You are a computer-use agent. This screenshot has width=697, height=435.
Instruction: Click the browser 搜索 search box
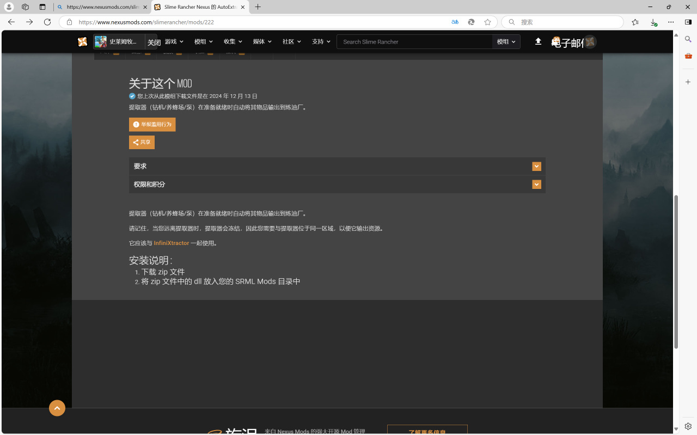(x=563, y=22)
